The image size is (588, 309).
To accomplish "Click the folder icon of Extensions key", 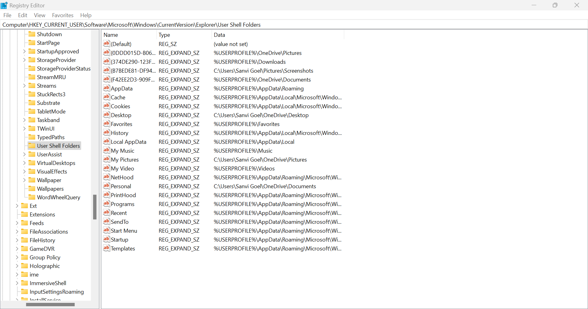I will coord(24,214).
